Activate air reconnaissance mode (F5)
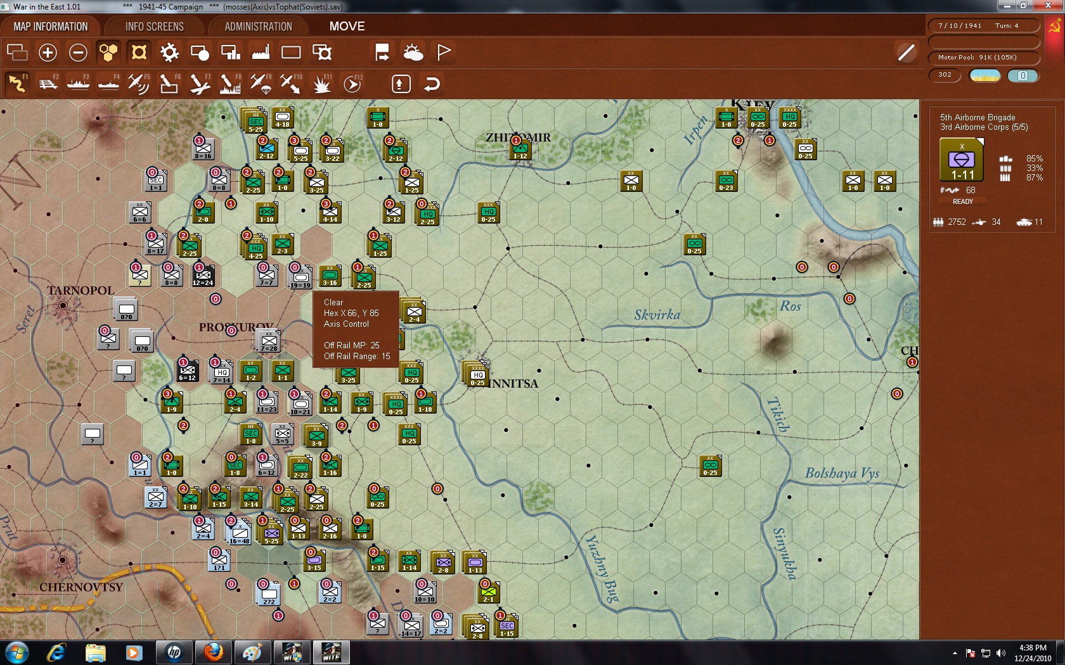Screen dimensions: 1065x665 [x=139, y=83]
